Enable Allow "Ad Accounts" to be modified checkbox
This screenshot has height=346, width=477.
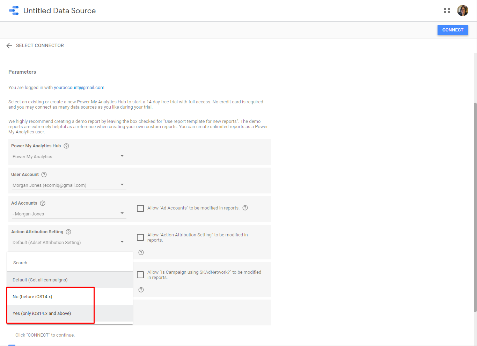coord(140,208)
